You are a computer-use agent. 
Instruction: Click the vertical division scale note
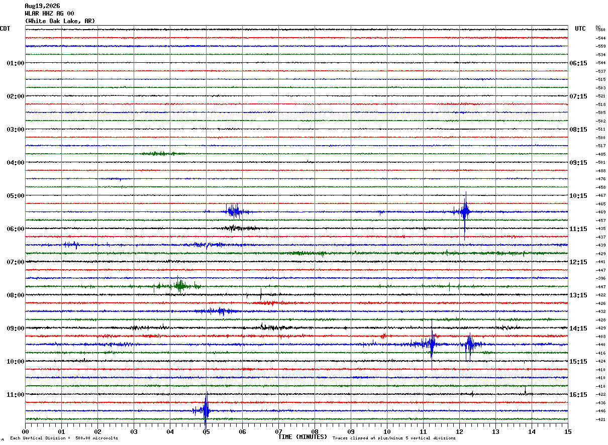click(64, 438)
